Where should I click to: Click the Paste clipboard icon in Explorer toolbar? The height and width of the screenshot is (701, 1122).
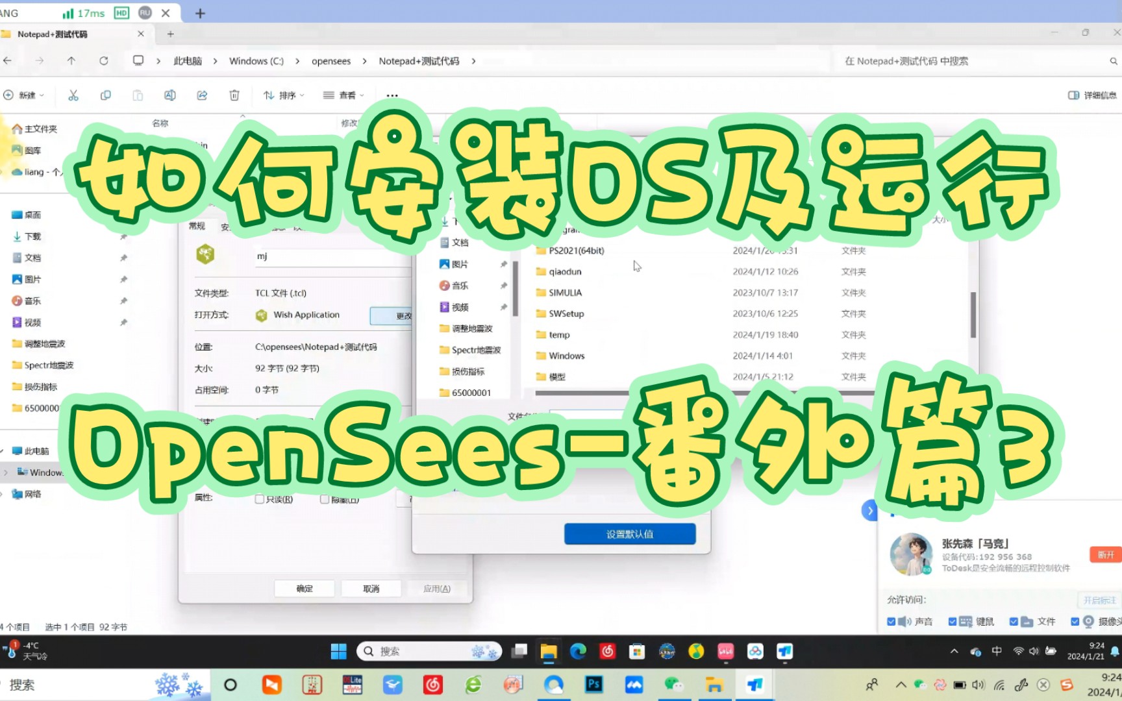click(138, 95)
